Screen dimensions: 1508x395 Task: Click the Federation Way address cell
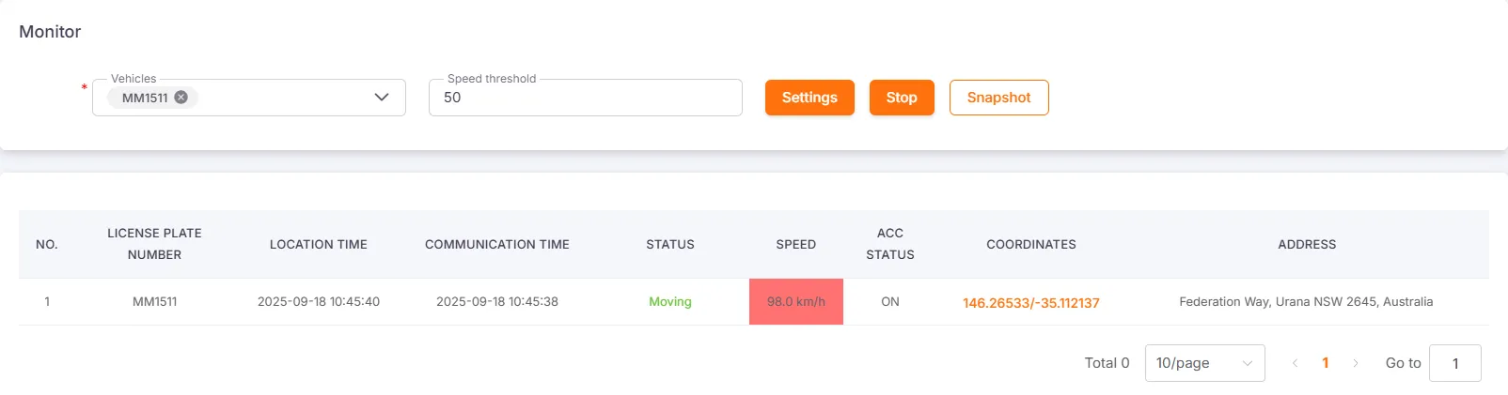click(x=1306, y=302)
